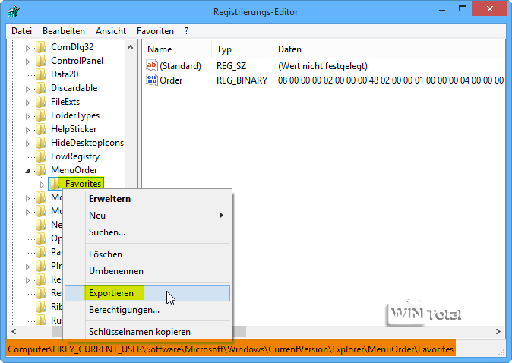
Task: Select the HelpSticker tree entry
Action: click(x=74, y=129)
